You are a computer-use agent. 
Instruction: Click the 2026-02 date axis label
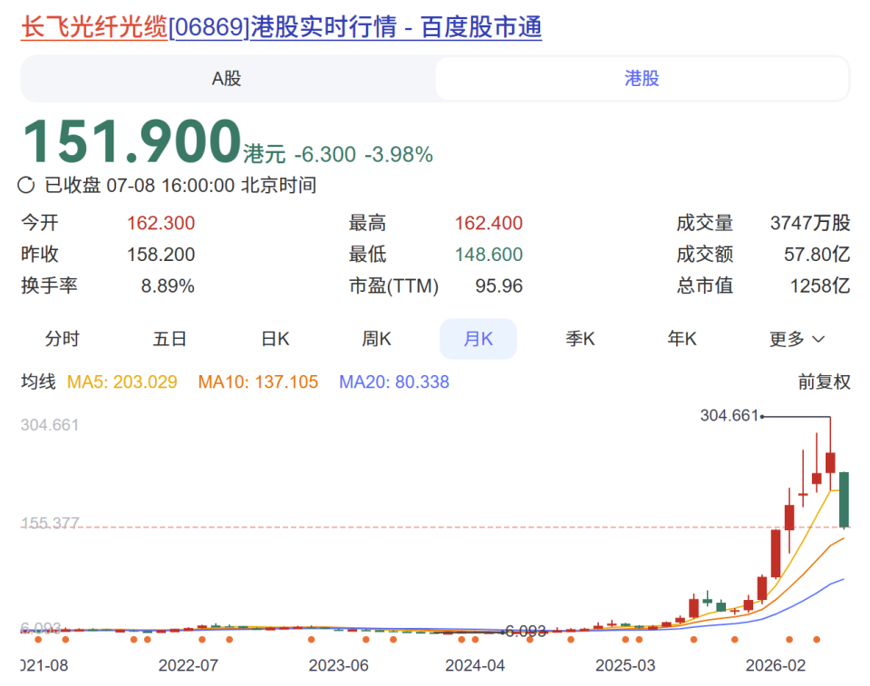[775, 665]
